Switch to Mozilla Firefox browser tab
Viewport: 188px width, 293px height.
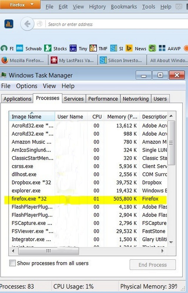(x=24, y=60)
